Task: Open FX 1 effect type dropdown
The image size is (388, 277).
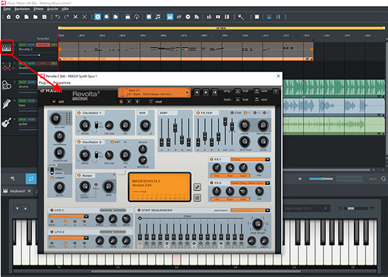Action: (x=250, y=159)
